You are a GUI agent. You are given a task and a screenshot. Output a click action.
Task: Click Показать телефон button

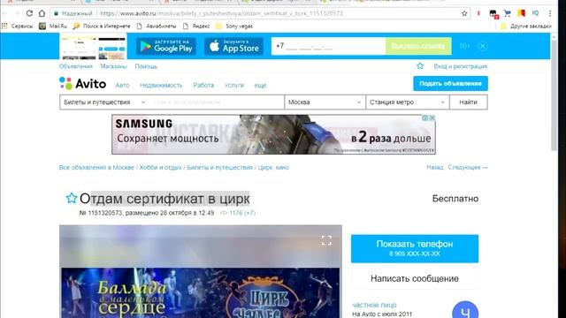pos(415,248)
